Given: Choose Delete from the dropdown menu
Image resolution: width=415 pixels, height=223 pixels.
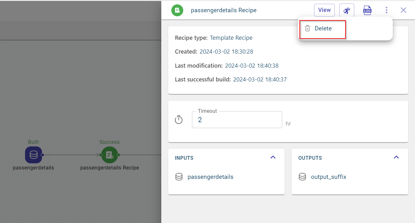Looking at the screenshot, I should click(323, 29).
